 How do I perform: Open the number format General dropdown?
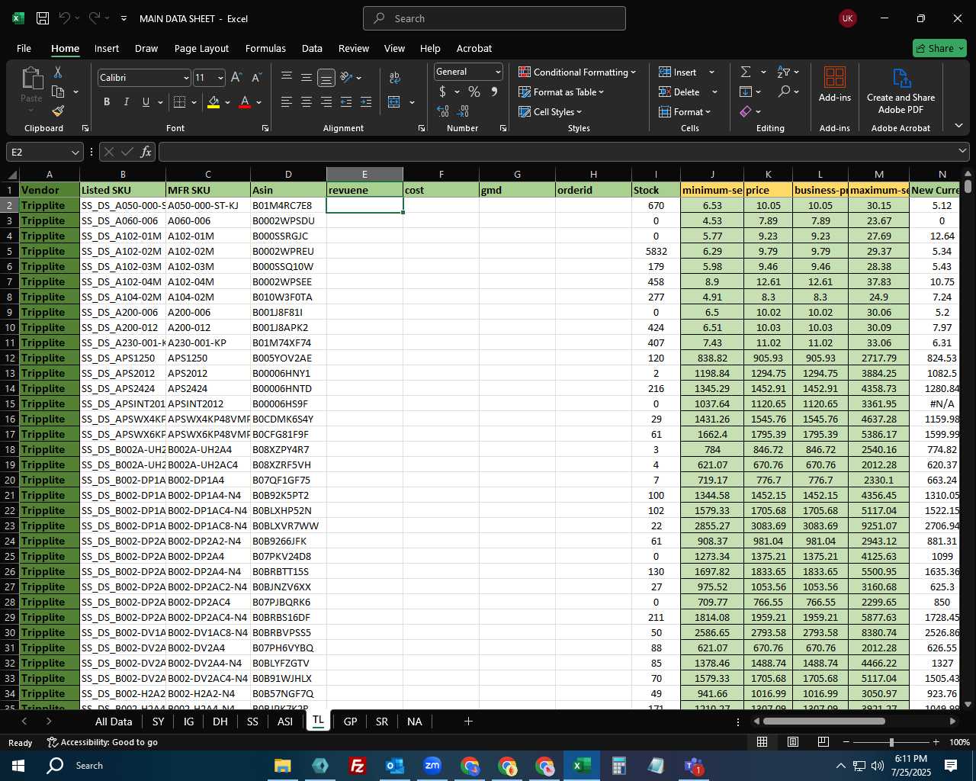click(498, 72)
